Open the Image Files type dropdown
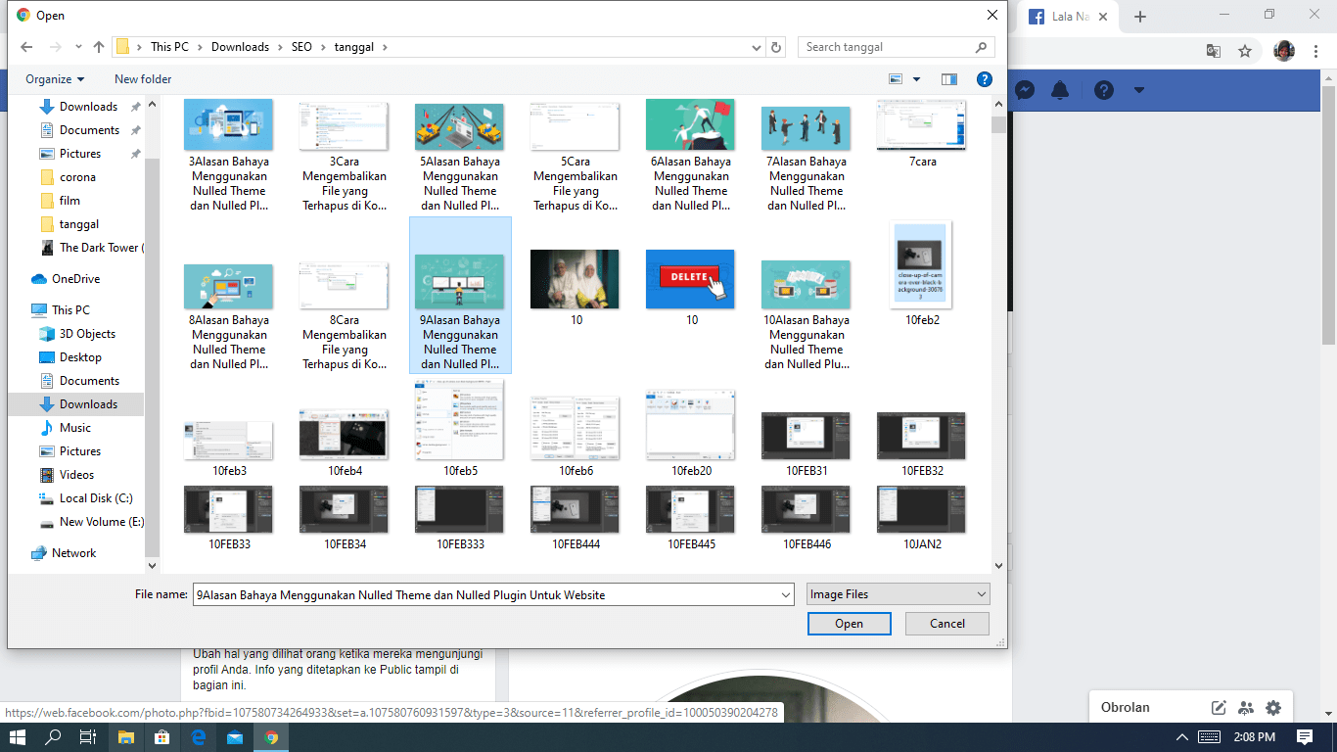This screenshot has width=1337, height=752. point(898,594)
